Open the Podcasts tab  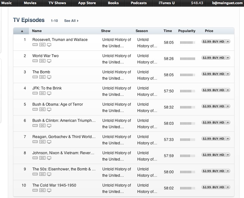(x=139, y=3)
